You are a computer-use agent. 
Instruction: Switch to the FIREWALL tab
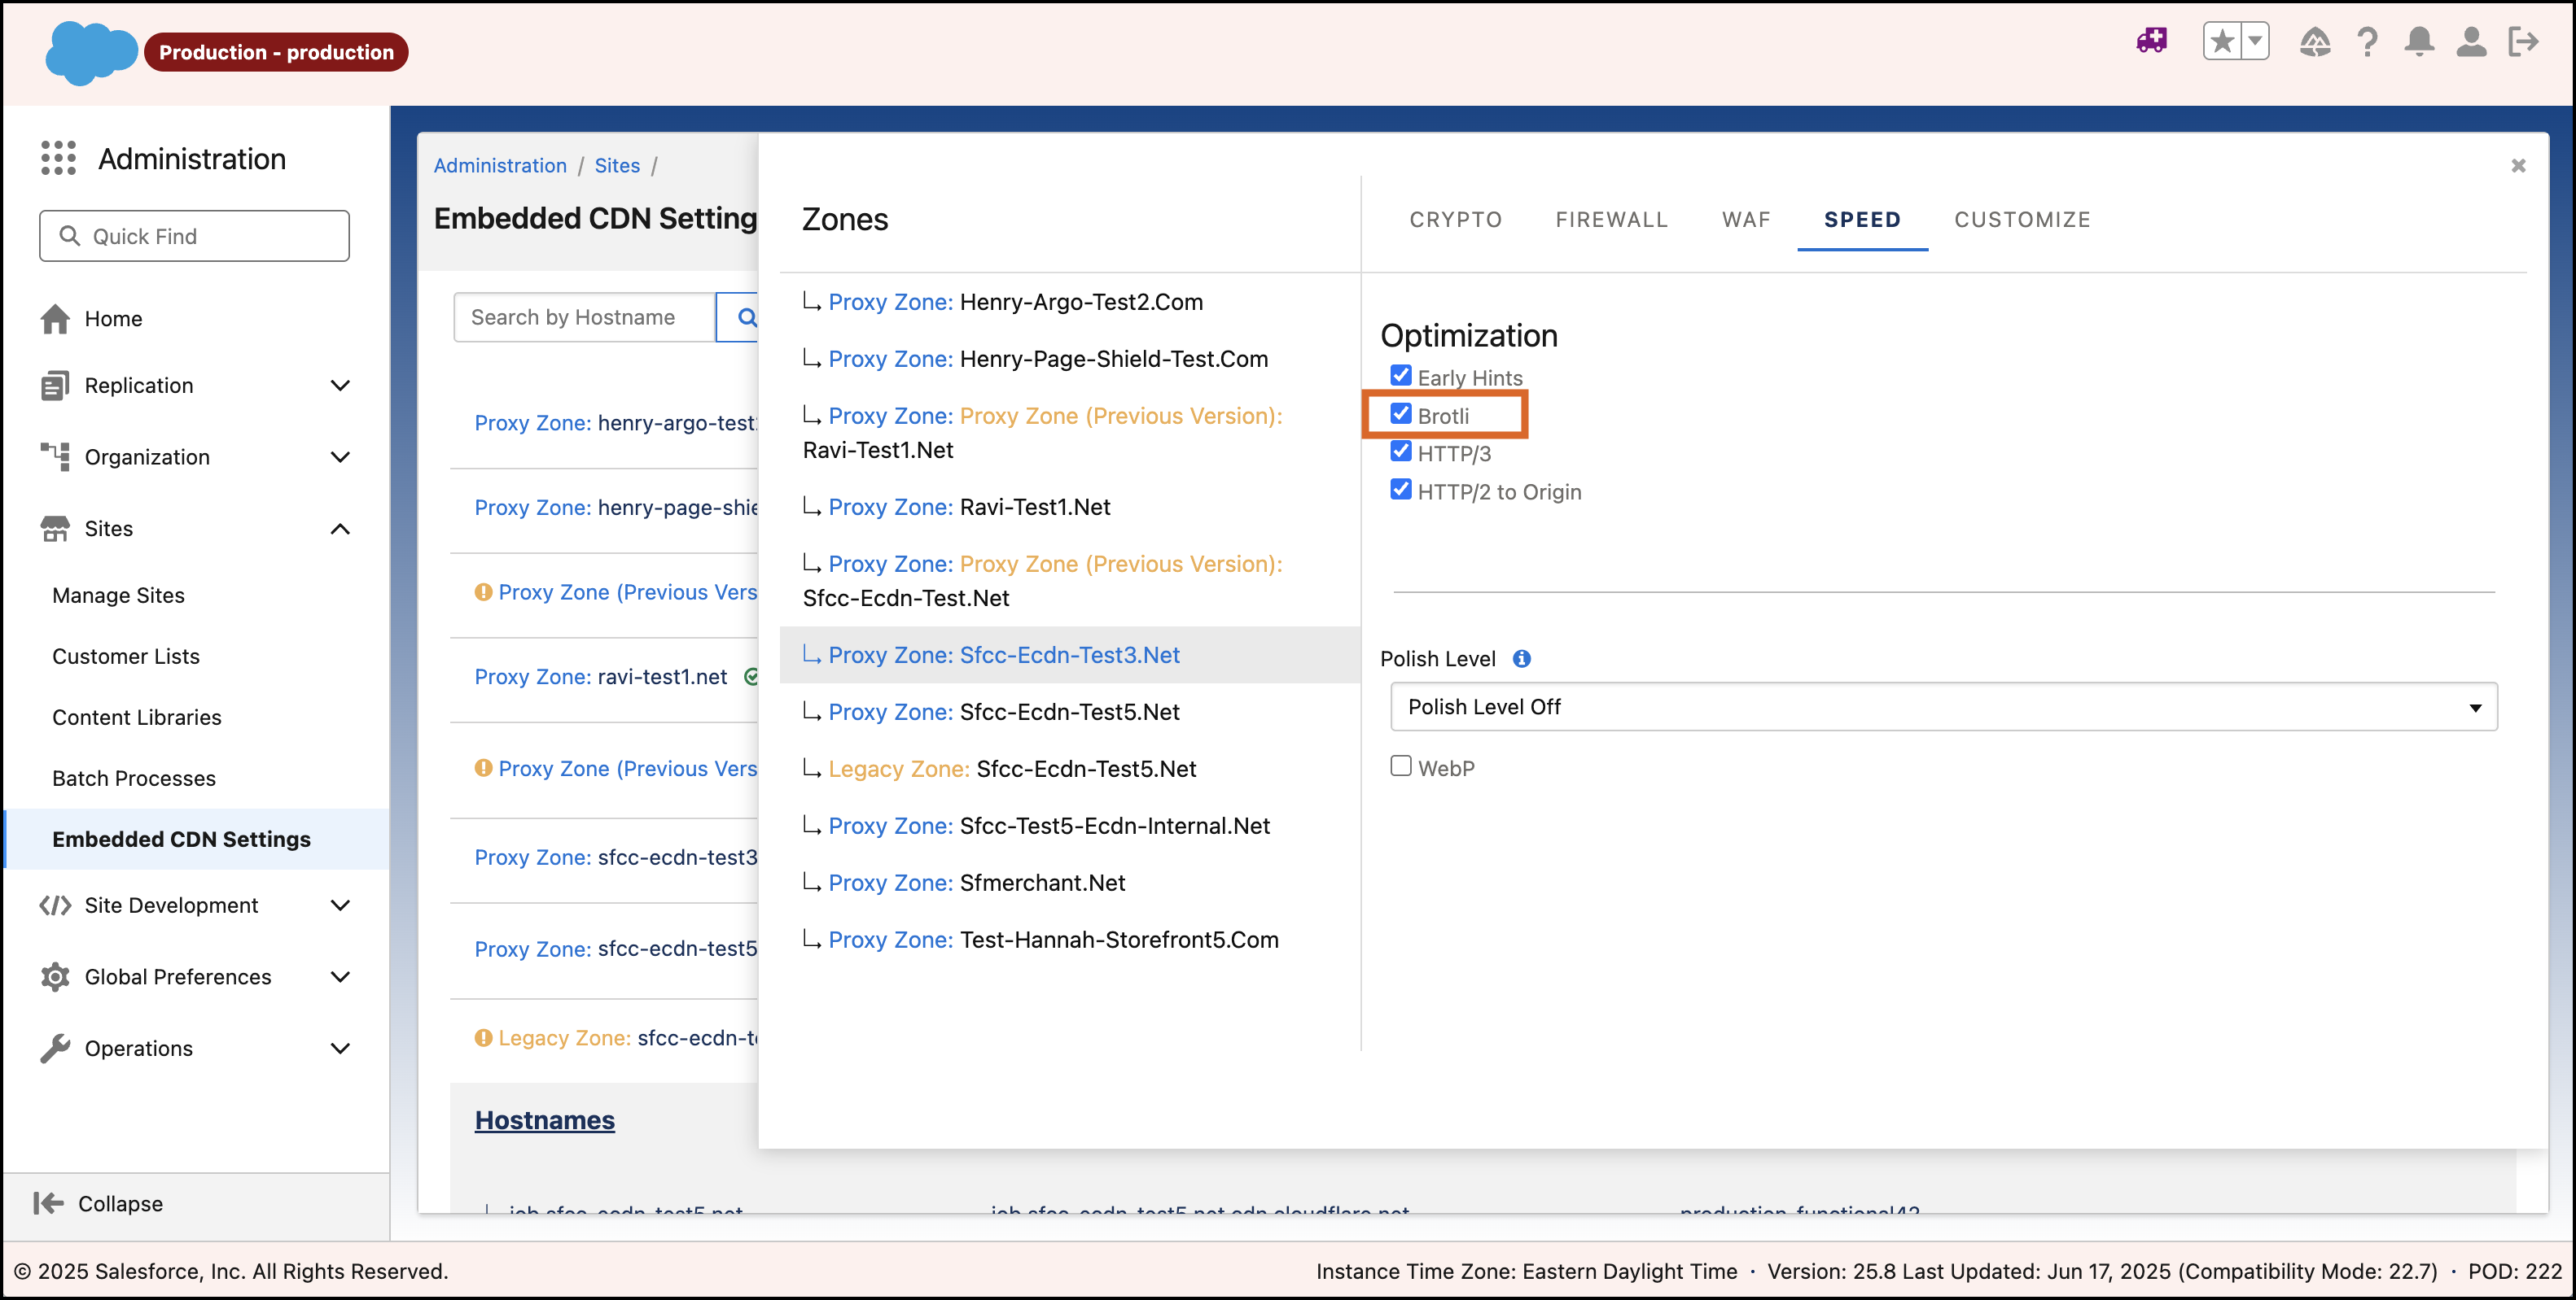[1611, 220]
